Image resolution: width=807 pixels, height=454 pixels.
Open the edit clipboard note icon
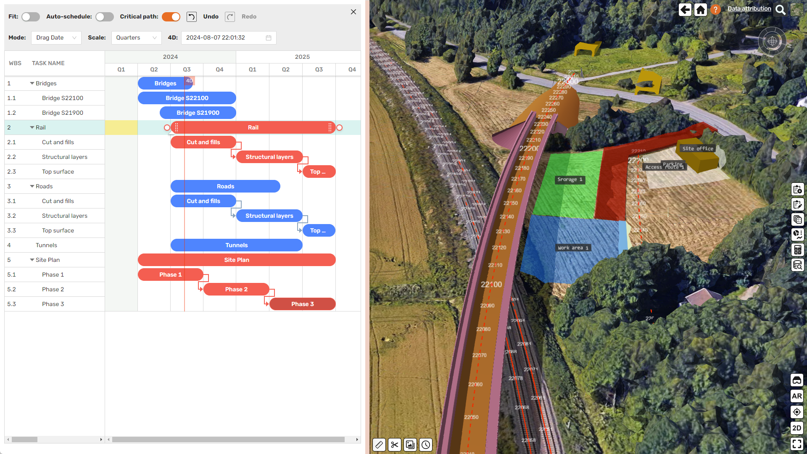(797, 204)
